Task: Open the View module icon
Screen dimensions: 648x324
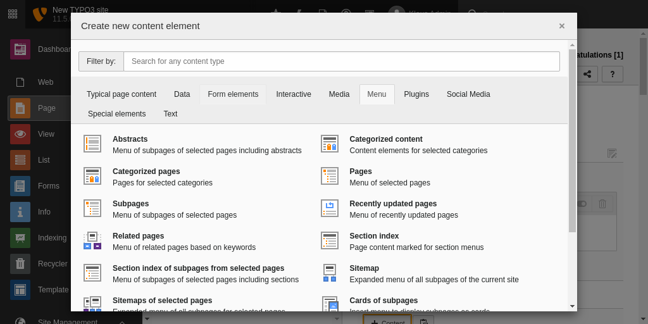Action: 20,134
